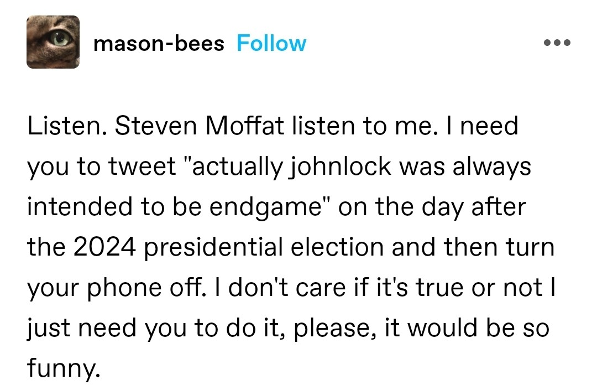The image size is (597, 390).
Task: Click the cat eye avatar thumbnail
Action: pos(53,42)
